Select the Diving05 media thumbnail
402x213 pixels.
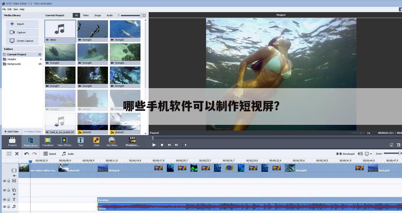(x=93, y=54)
